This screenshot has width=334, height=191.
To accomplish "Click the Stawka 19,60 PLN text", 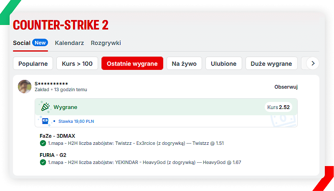I will coord(76,121).
